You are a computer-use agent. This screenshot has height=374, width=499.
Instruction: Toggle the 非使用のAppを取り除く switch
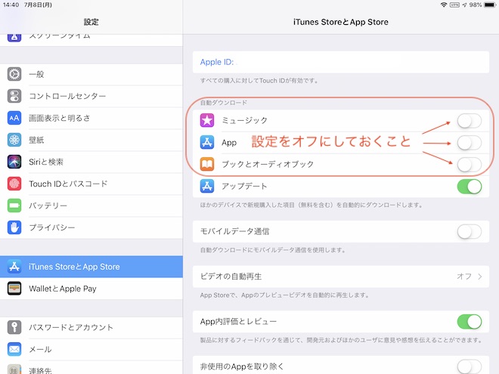click(470, 366)
